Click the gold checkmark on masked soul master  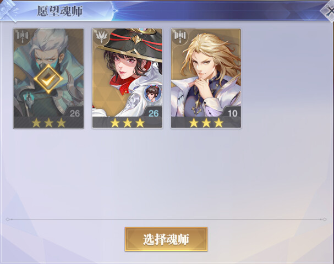(x=48, y=79)
